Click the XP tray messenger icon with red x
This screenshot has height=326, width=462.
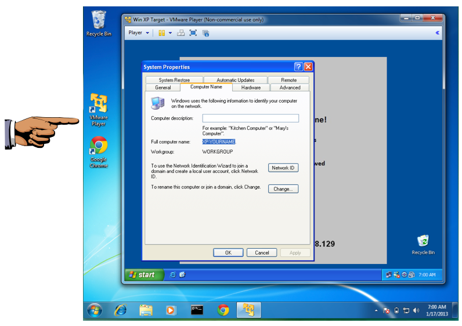point(396,275)
